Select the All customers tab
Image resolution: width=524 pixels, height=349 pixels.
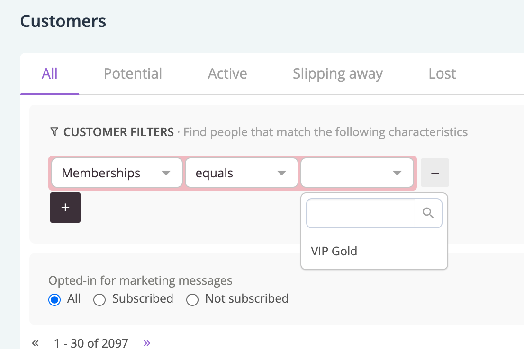click(x=50, y=74)
